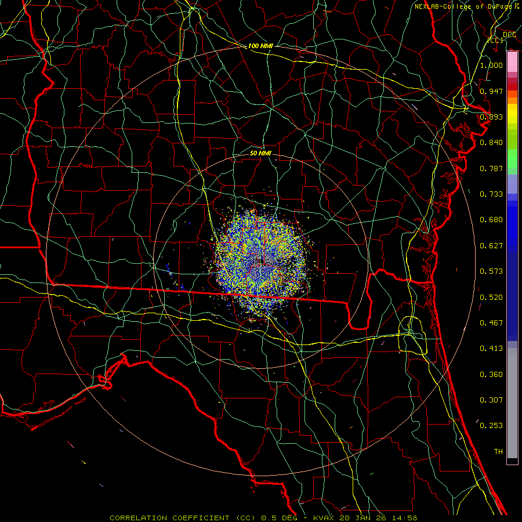Image resolution: width=522 pixels, height=522 pixels.
Task: Select the 0.467 value on the color scale
Action: click(x=491, y=323)
